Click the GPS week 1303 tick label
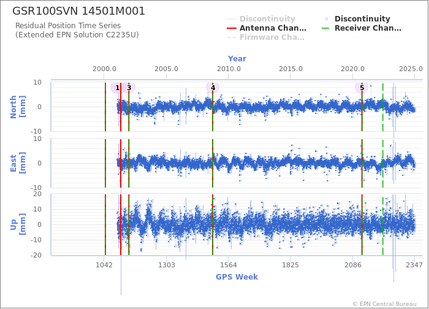 pyautogui.click(x=167, y=265)
